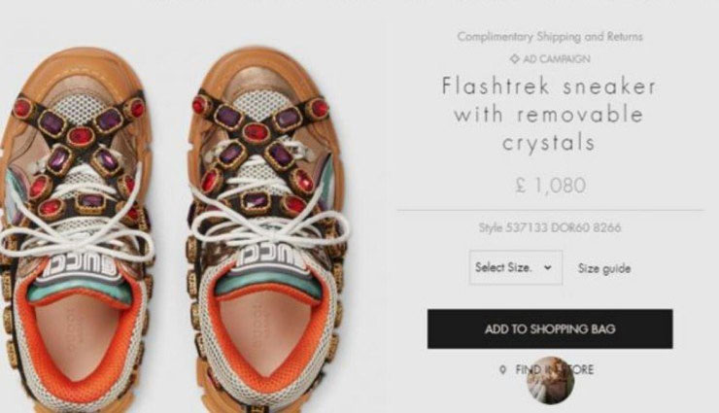This screenshot has width=719, height=413.
Task: Click the location pin icon
Action: click(x=502, y=369)
